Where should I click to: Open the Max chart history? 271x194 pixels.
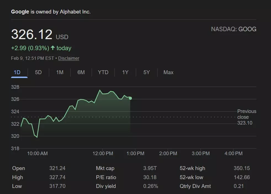click(x=168, y=72)
